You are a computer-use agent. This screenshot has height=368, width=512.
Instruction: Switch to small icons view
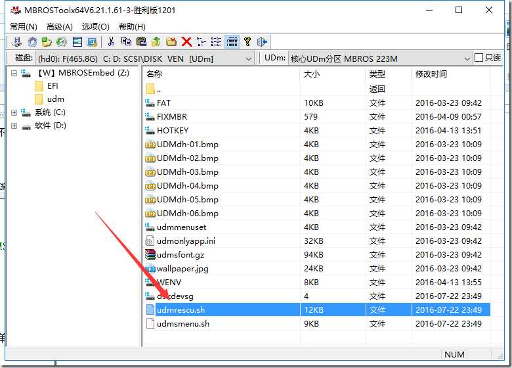coord(202,41)
